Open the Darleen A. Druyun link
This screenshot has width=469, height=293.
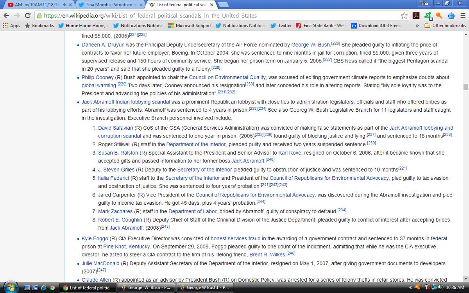click(103, 45)
